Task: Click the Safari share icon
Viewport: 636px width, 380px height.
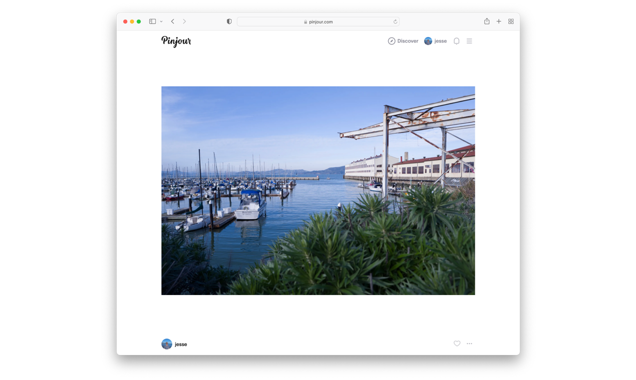Action: coord(486,21)
